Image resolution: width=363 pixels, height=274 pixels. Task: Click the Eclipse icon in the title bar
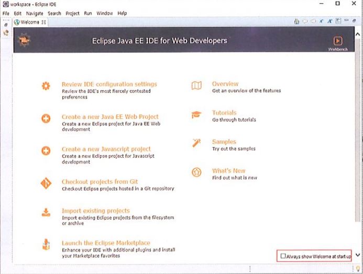coord(6,4)
